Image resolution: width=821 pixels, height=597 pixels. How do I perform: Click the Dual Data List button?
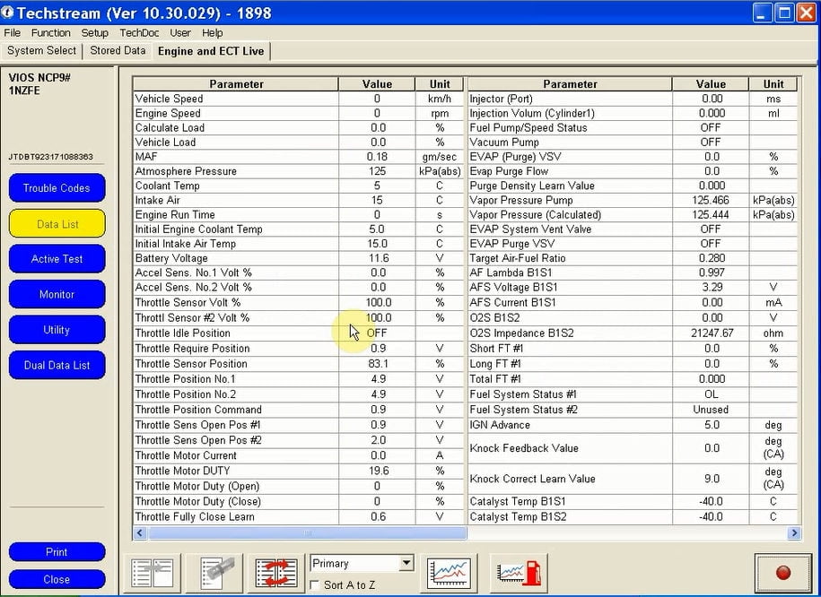coord(57,365)
